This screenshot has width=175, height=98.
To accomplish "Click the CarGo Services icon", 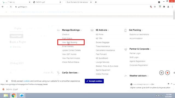I will tap(58, 73).
